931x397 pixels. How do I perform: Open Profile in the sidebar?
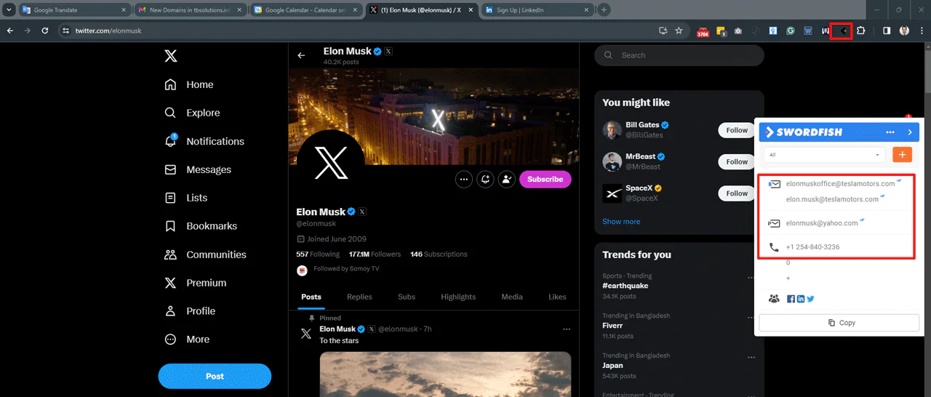(x=190, y=311)
